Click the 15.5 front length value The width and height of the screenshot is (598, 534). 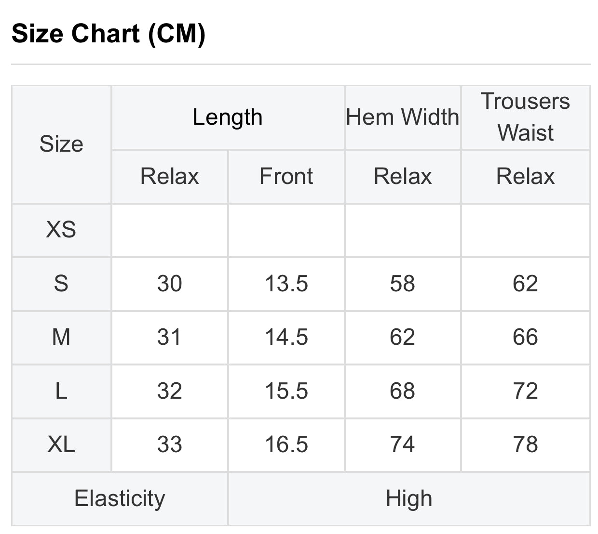pos(286,391)
